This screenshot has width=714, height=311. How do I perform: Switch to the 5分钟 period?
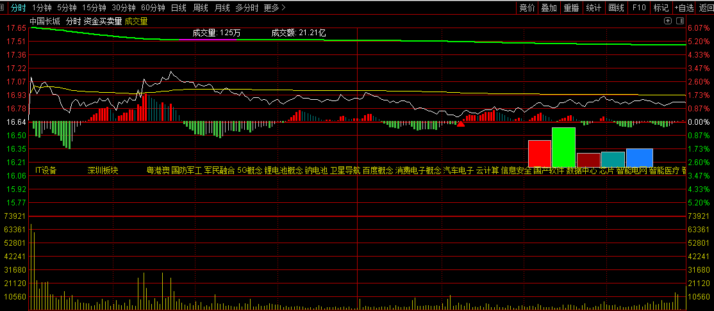tap(67, 8)
